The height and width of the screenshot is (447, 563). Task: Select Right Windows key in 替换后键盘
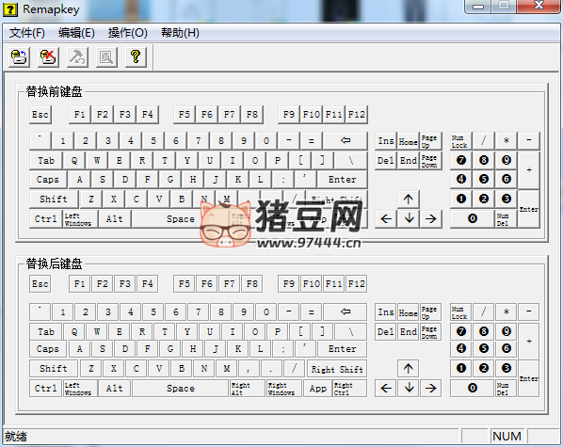click(284, 389)
